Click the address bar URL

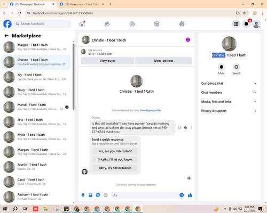pyautogui.click(x=62, y=13)
